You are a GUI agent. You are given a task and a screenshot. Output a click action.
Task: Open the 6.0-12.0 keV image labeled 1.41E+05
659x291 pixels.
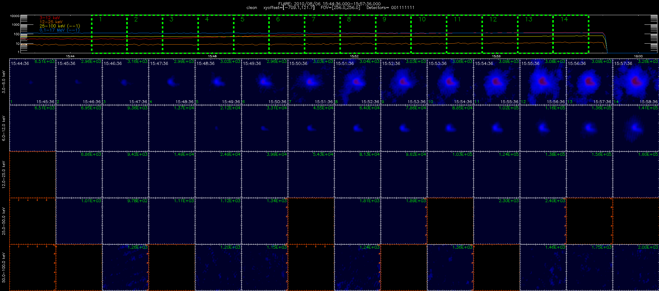(636, 128)
